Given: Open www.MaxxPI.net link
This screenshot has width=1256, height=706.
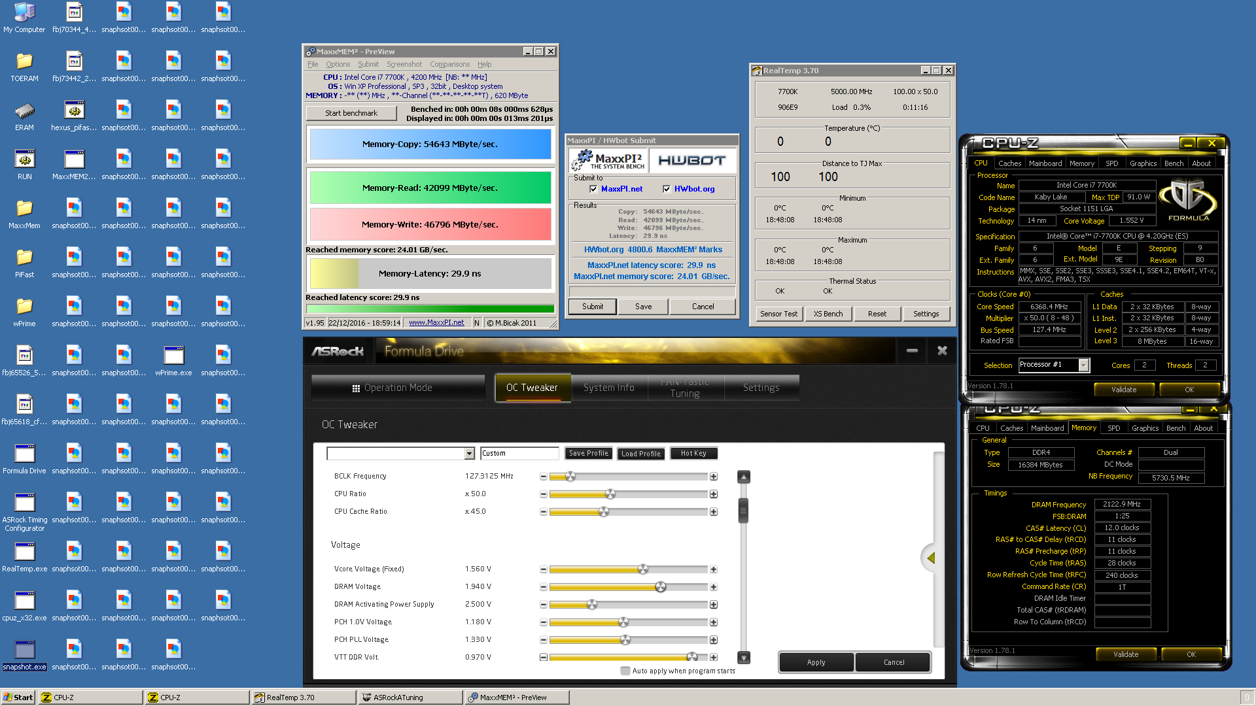Looking at the screenshot, I should click(x=436, y=322).
